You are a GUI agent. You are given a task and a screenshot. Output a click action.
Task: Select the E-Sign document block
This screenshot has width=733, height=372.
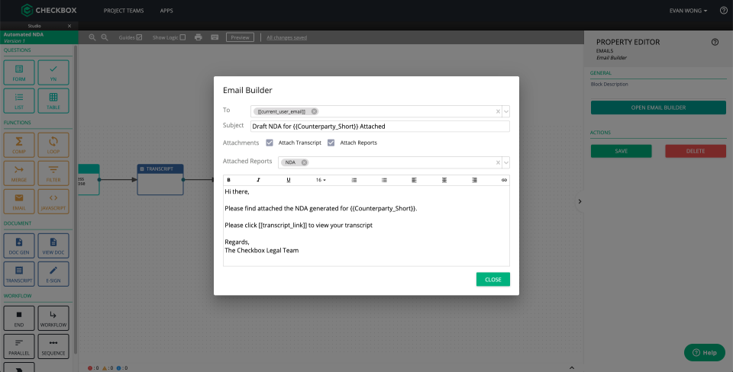click(x=53, y=274)
